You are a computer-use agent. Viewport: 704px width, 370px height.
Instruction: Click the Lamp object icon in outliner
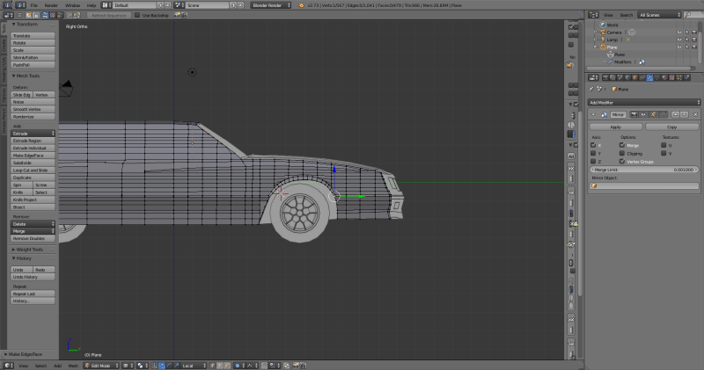[x=601, y=40]
